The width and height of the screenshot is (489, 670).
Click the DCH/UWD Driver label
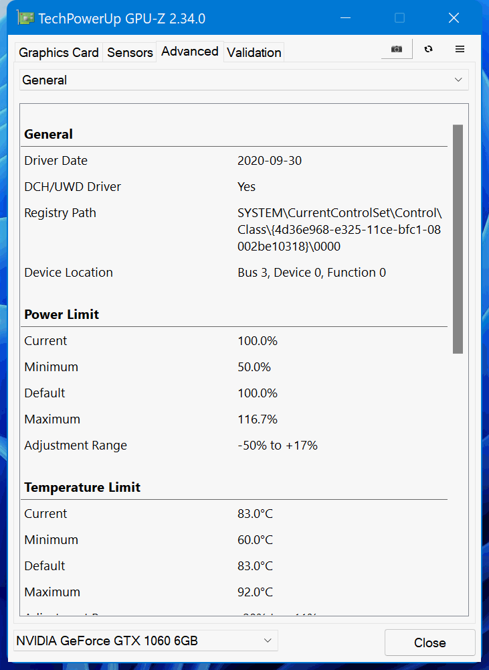point(72,187)
